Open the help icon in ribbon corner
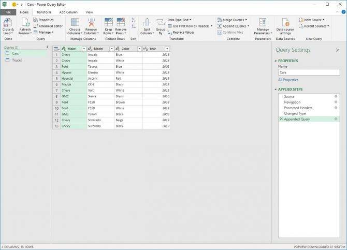 (x=344, y=12)
